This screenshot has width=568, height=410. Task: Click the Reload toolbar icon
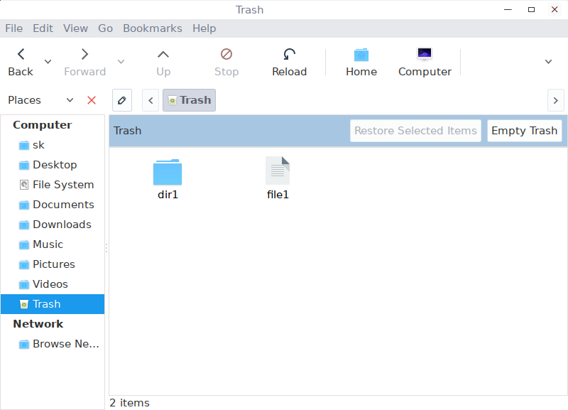tap(289, 55)
